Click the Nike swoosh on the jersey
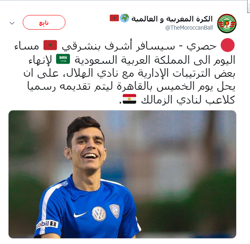 point(80,214)
